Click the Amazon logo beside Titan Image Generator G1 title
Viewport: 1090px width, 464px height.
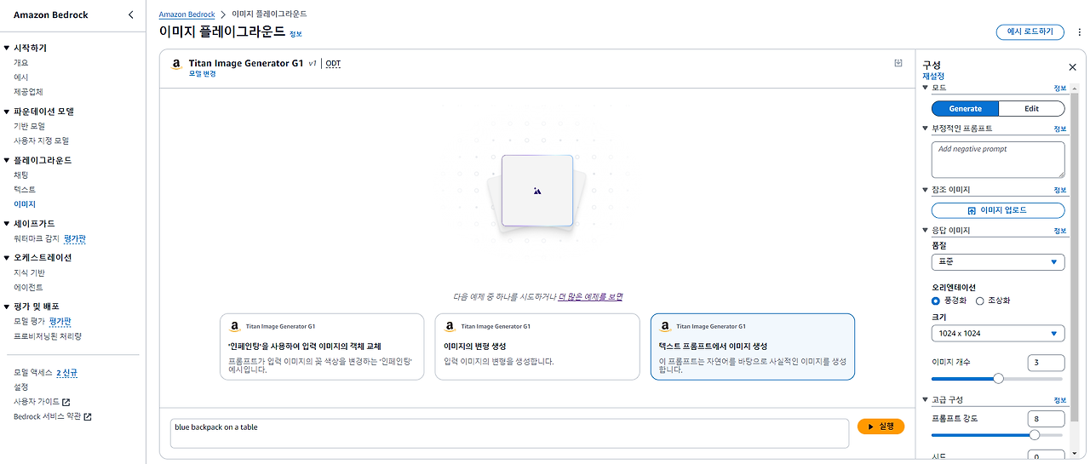click(176, 64)
